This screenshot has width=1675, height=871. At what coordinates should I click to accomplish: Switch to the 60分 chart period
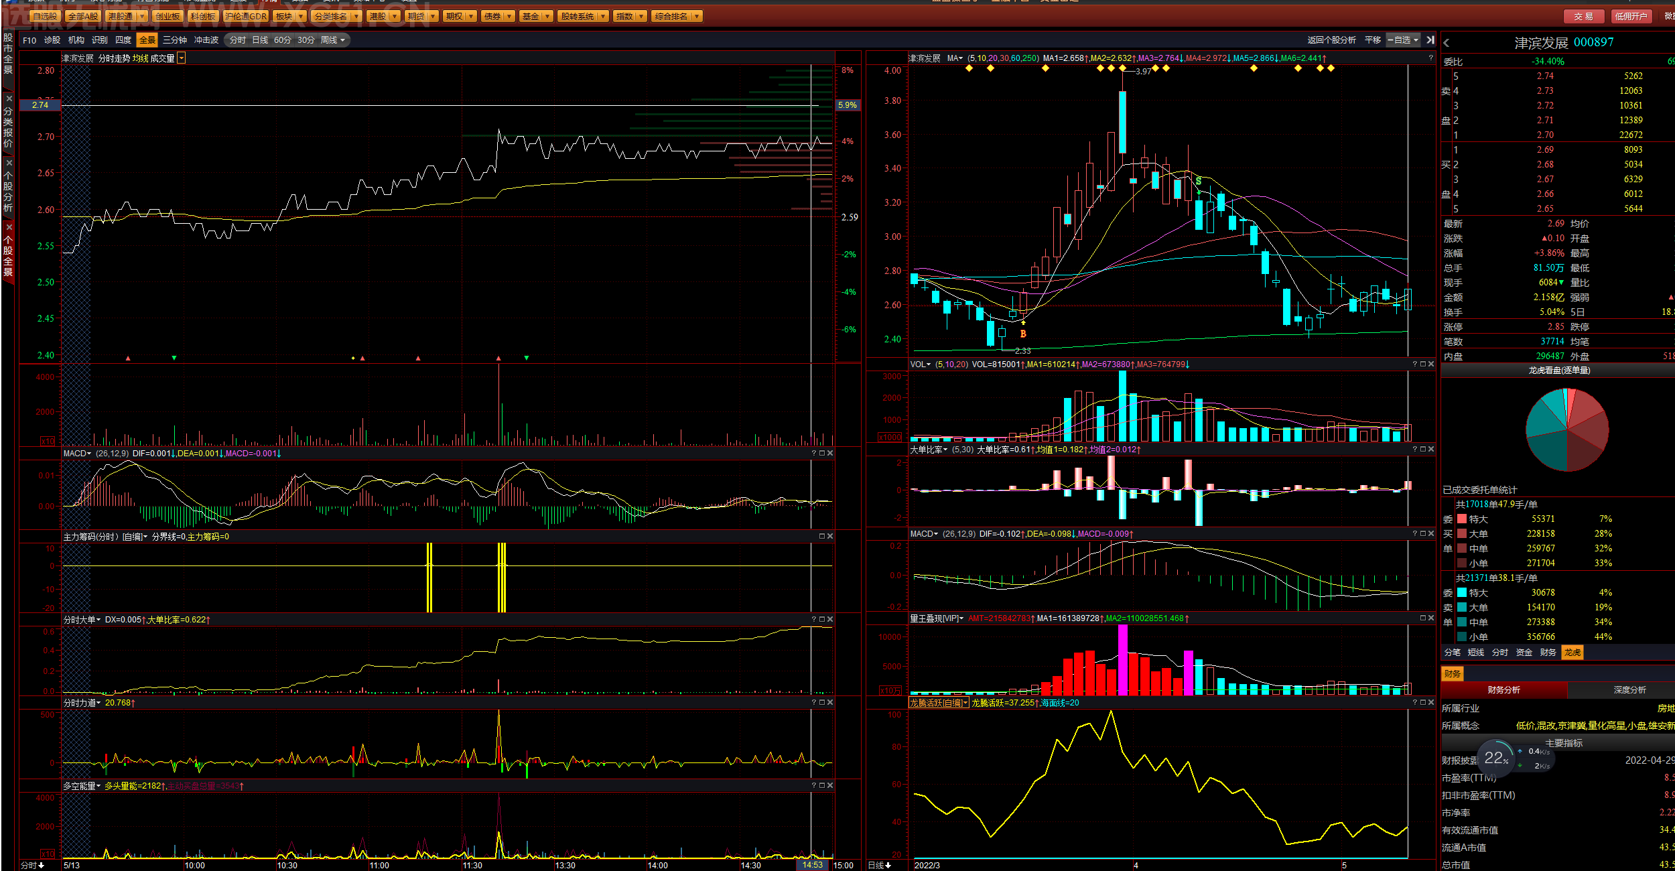tap(283, 40)
